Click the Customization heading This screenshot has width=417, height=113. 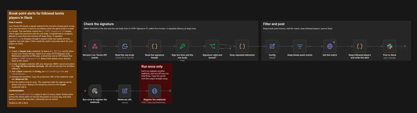[16, 91]
